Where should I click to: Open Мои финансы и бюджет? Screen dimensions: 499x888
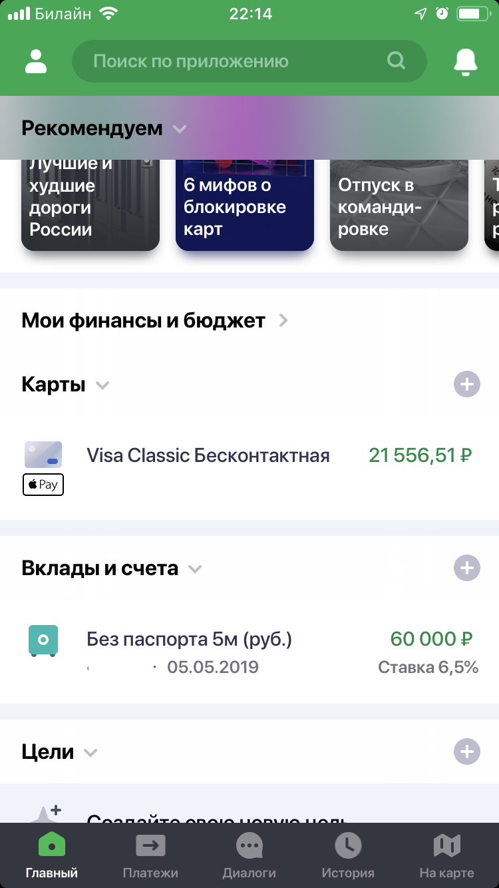click(154, 321)
